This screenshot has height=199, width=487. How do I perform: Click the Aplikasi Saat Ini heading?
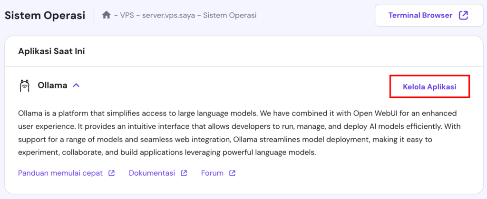(51, 51)
